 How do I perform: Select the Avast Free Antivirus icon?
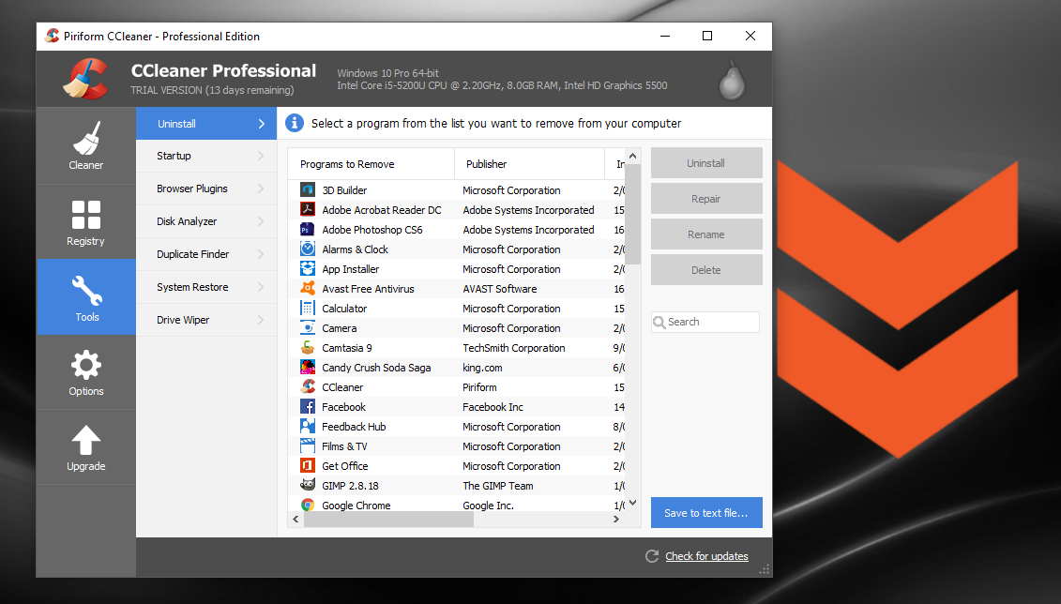pyautogui.click(x=307, y=288)
